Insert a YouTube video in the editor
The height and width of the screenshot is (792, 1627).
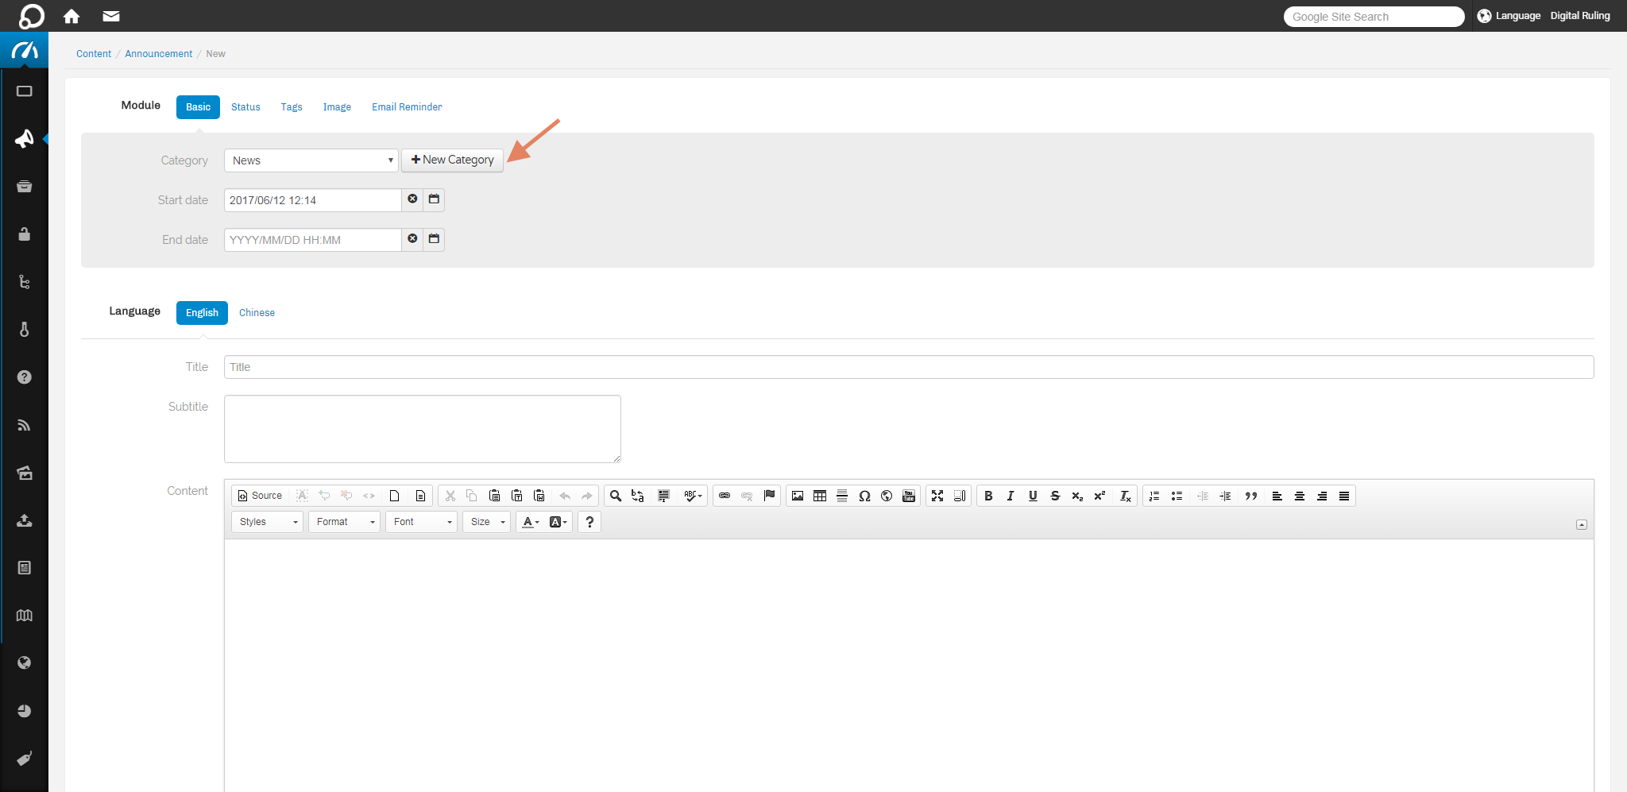909,496
